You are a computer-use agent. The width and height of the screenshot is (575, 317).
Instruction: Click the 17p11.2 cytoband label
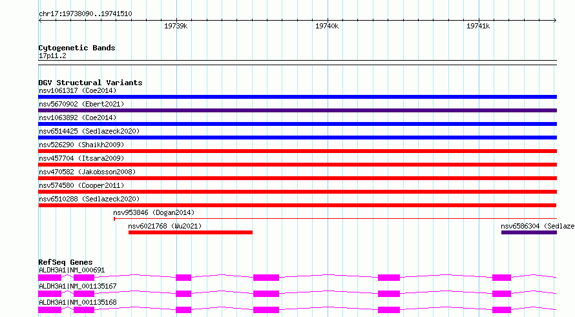(52, 56)
